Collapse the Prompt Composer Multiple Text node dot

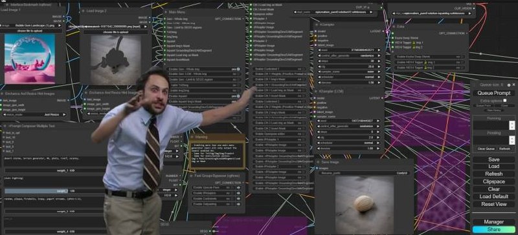point(5,126)
